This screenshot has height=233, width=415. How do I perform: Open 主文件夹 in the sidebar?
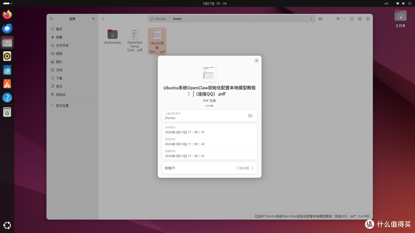coord(72,45)
